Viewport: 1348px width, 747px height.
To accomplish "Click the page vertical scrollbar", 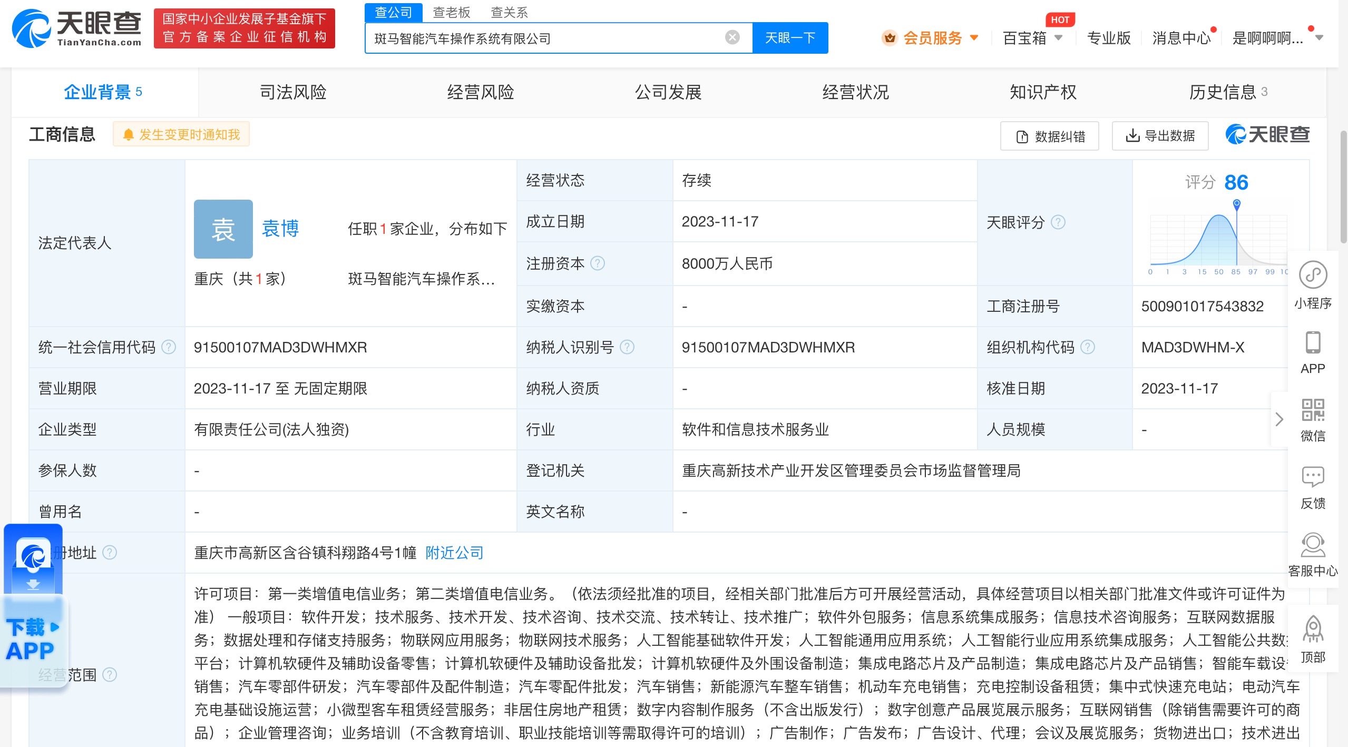I will click(1343, 187).
